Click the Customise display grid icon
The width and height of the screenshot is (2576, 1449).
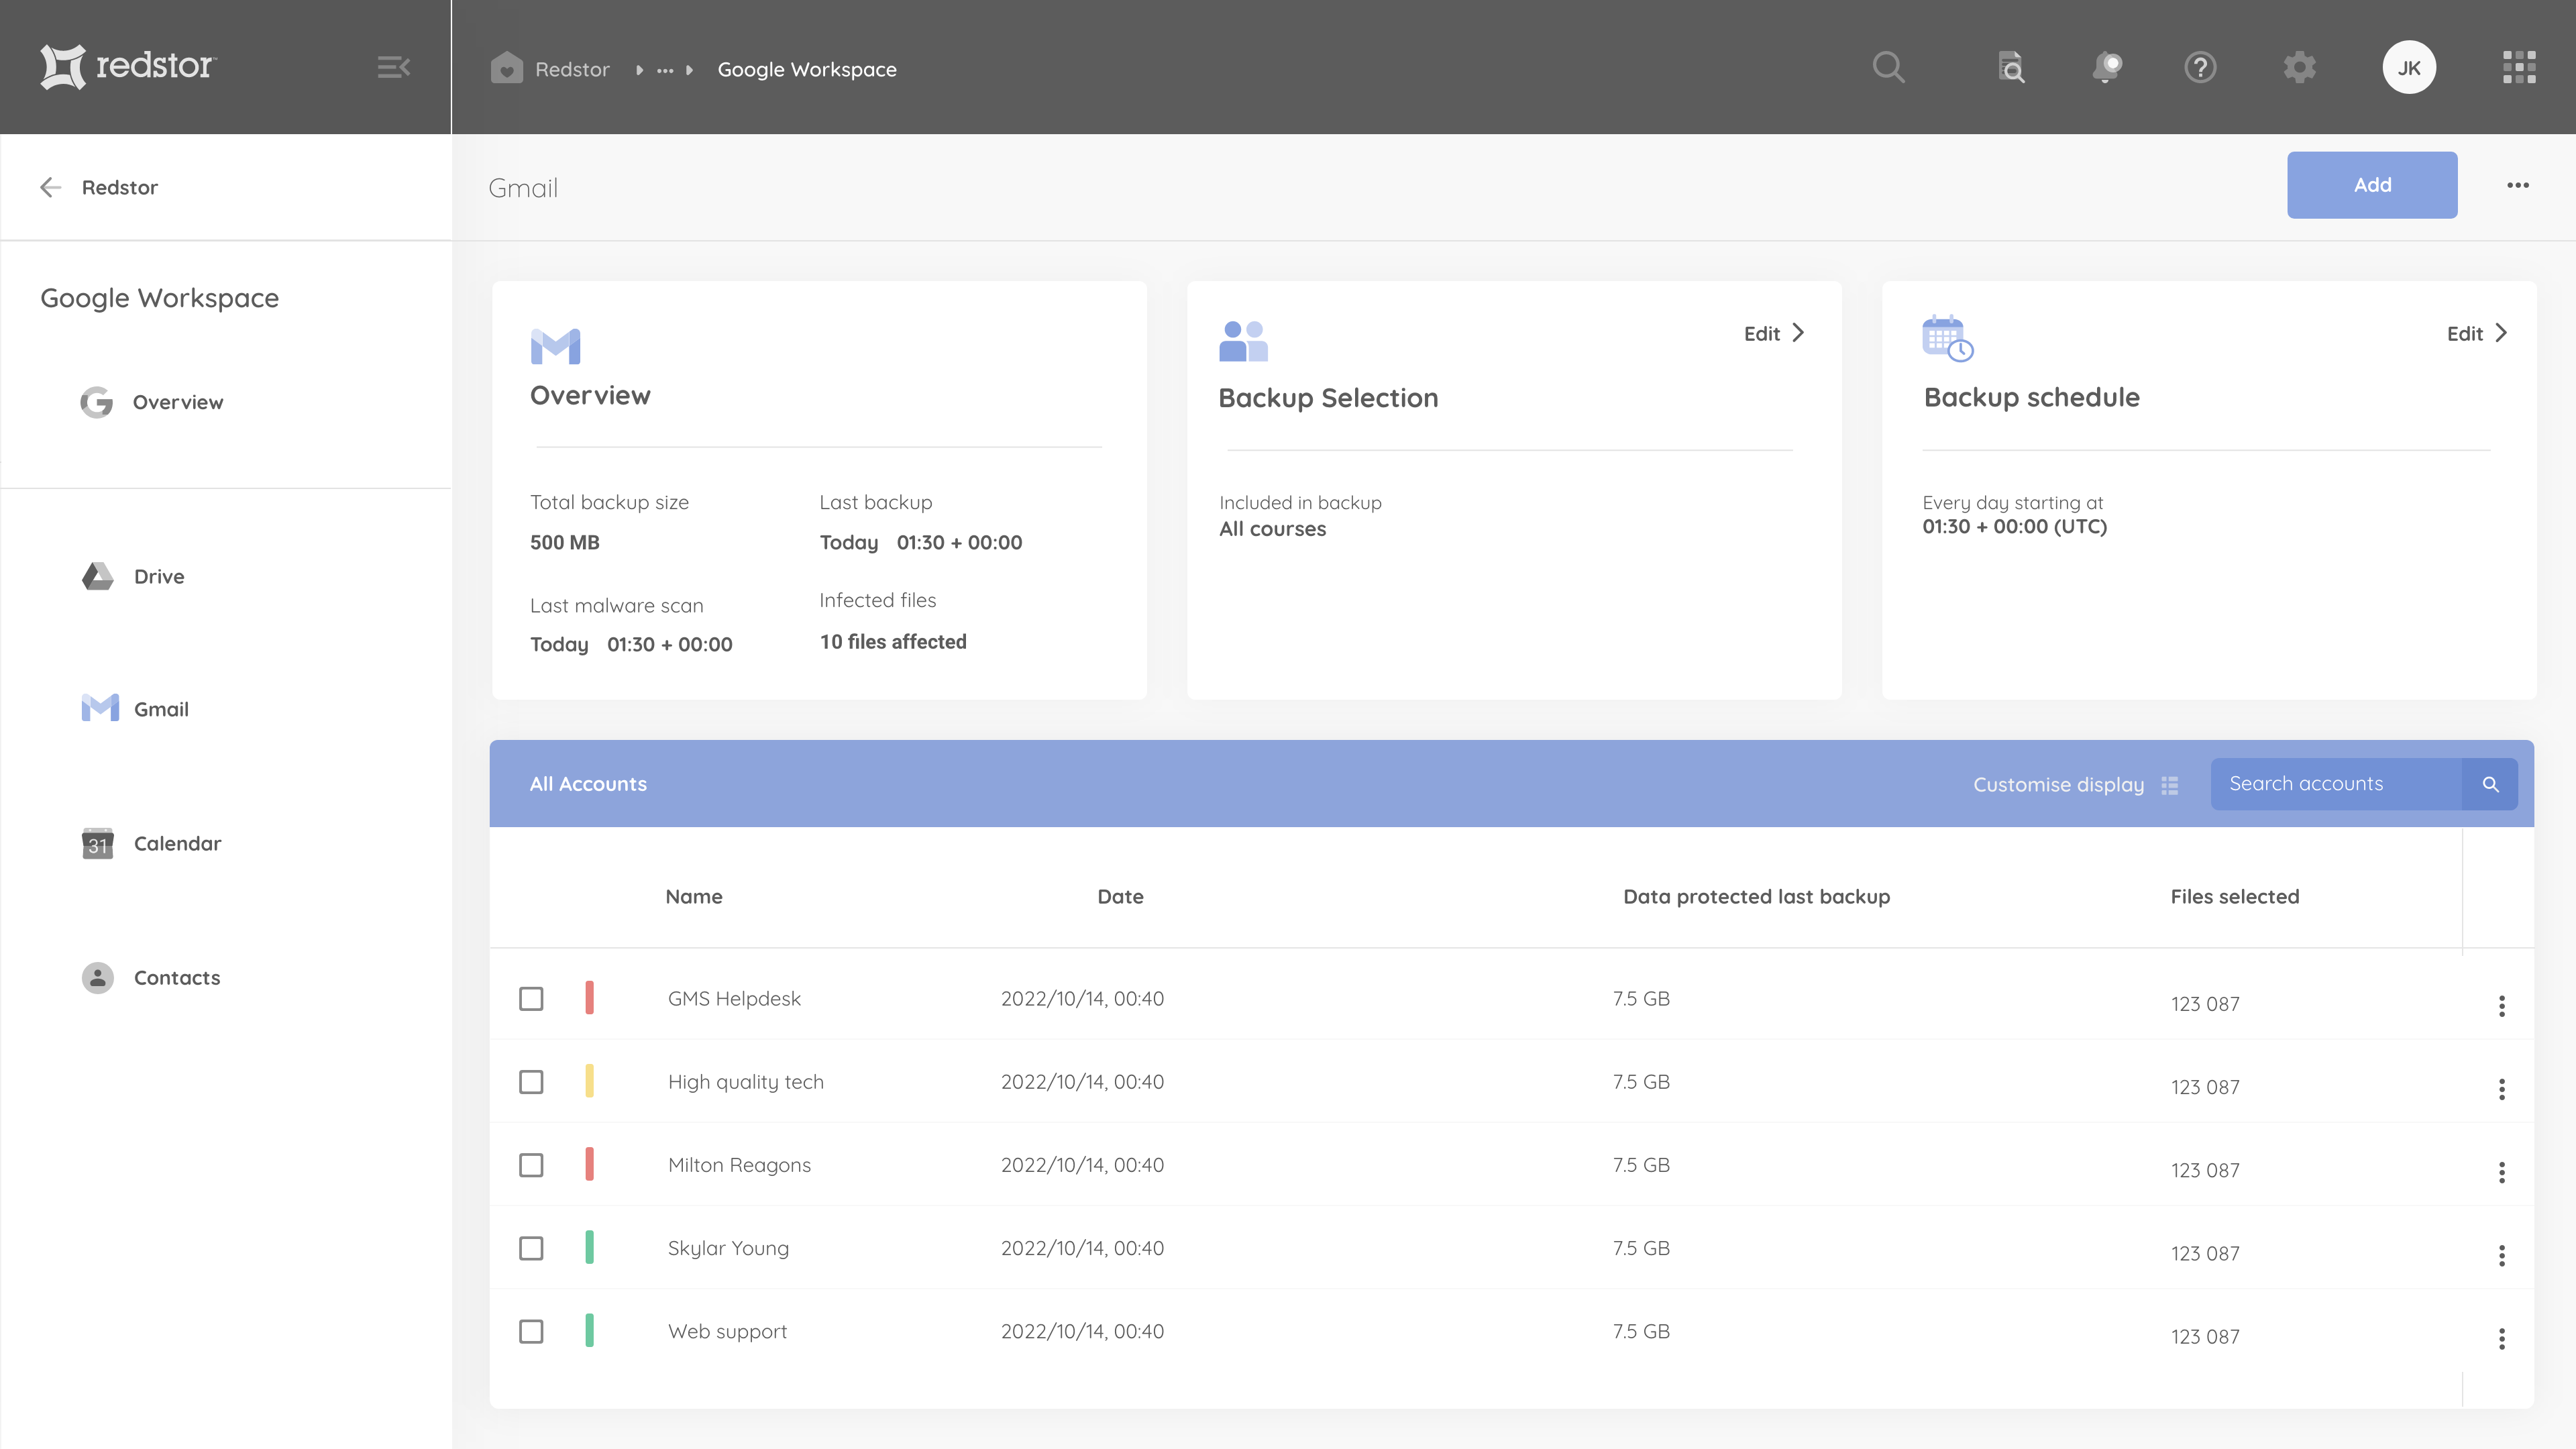tap(2169, 785)
